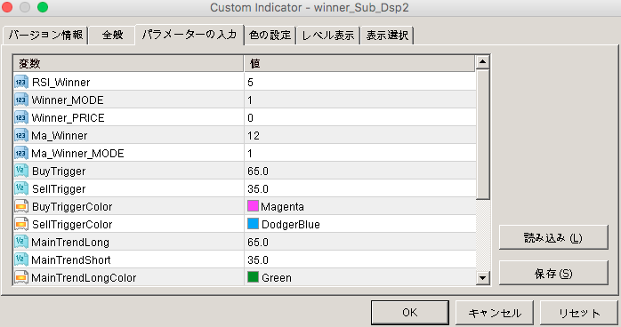Select the Winner_MODE integer type icon

point(21,100)
